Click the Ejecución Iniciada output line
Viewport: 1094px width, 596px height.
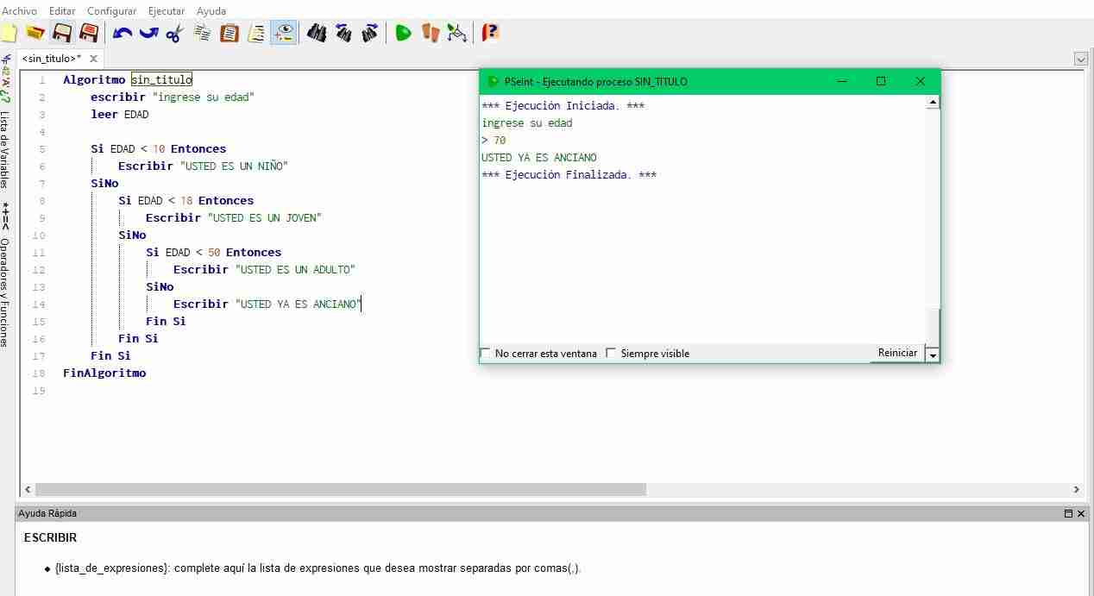(x=563, y=105)
